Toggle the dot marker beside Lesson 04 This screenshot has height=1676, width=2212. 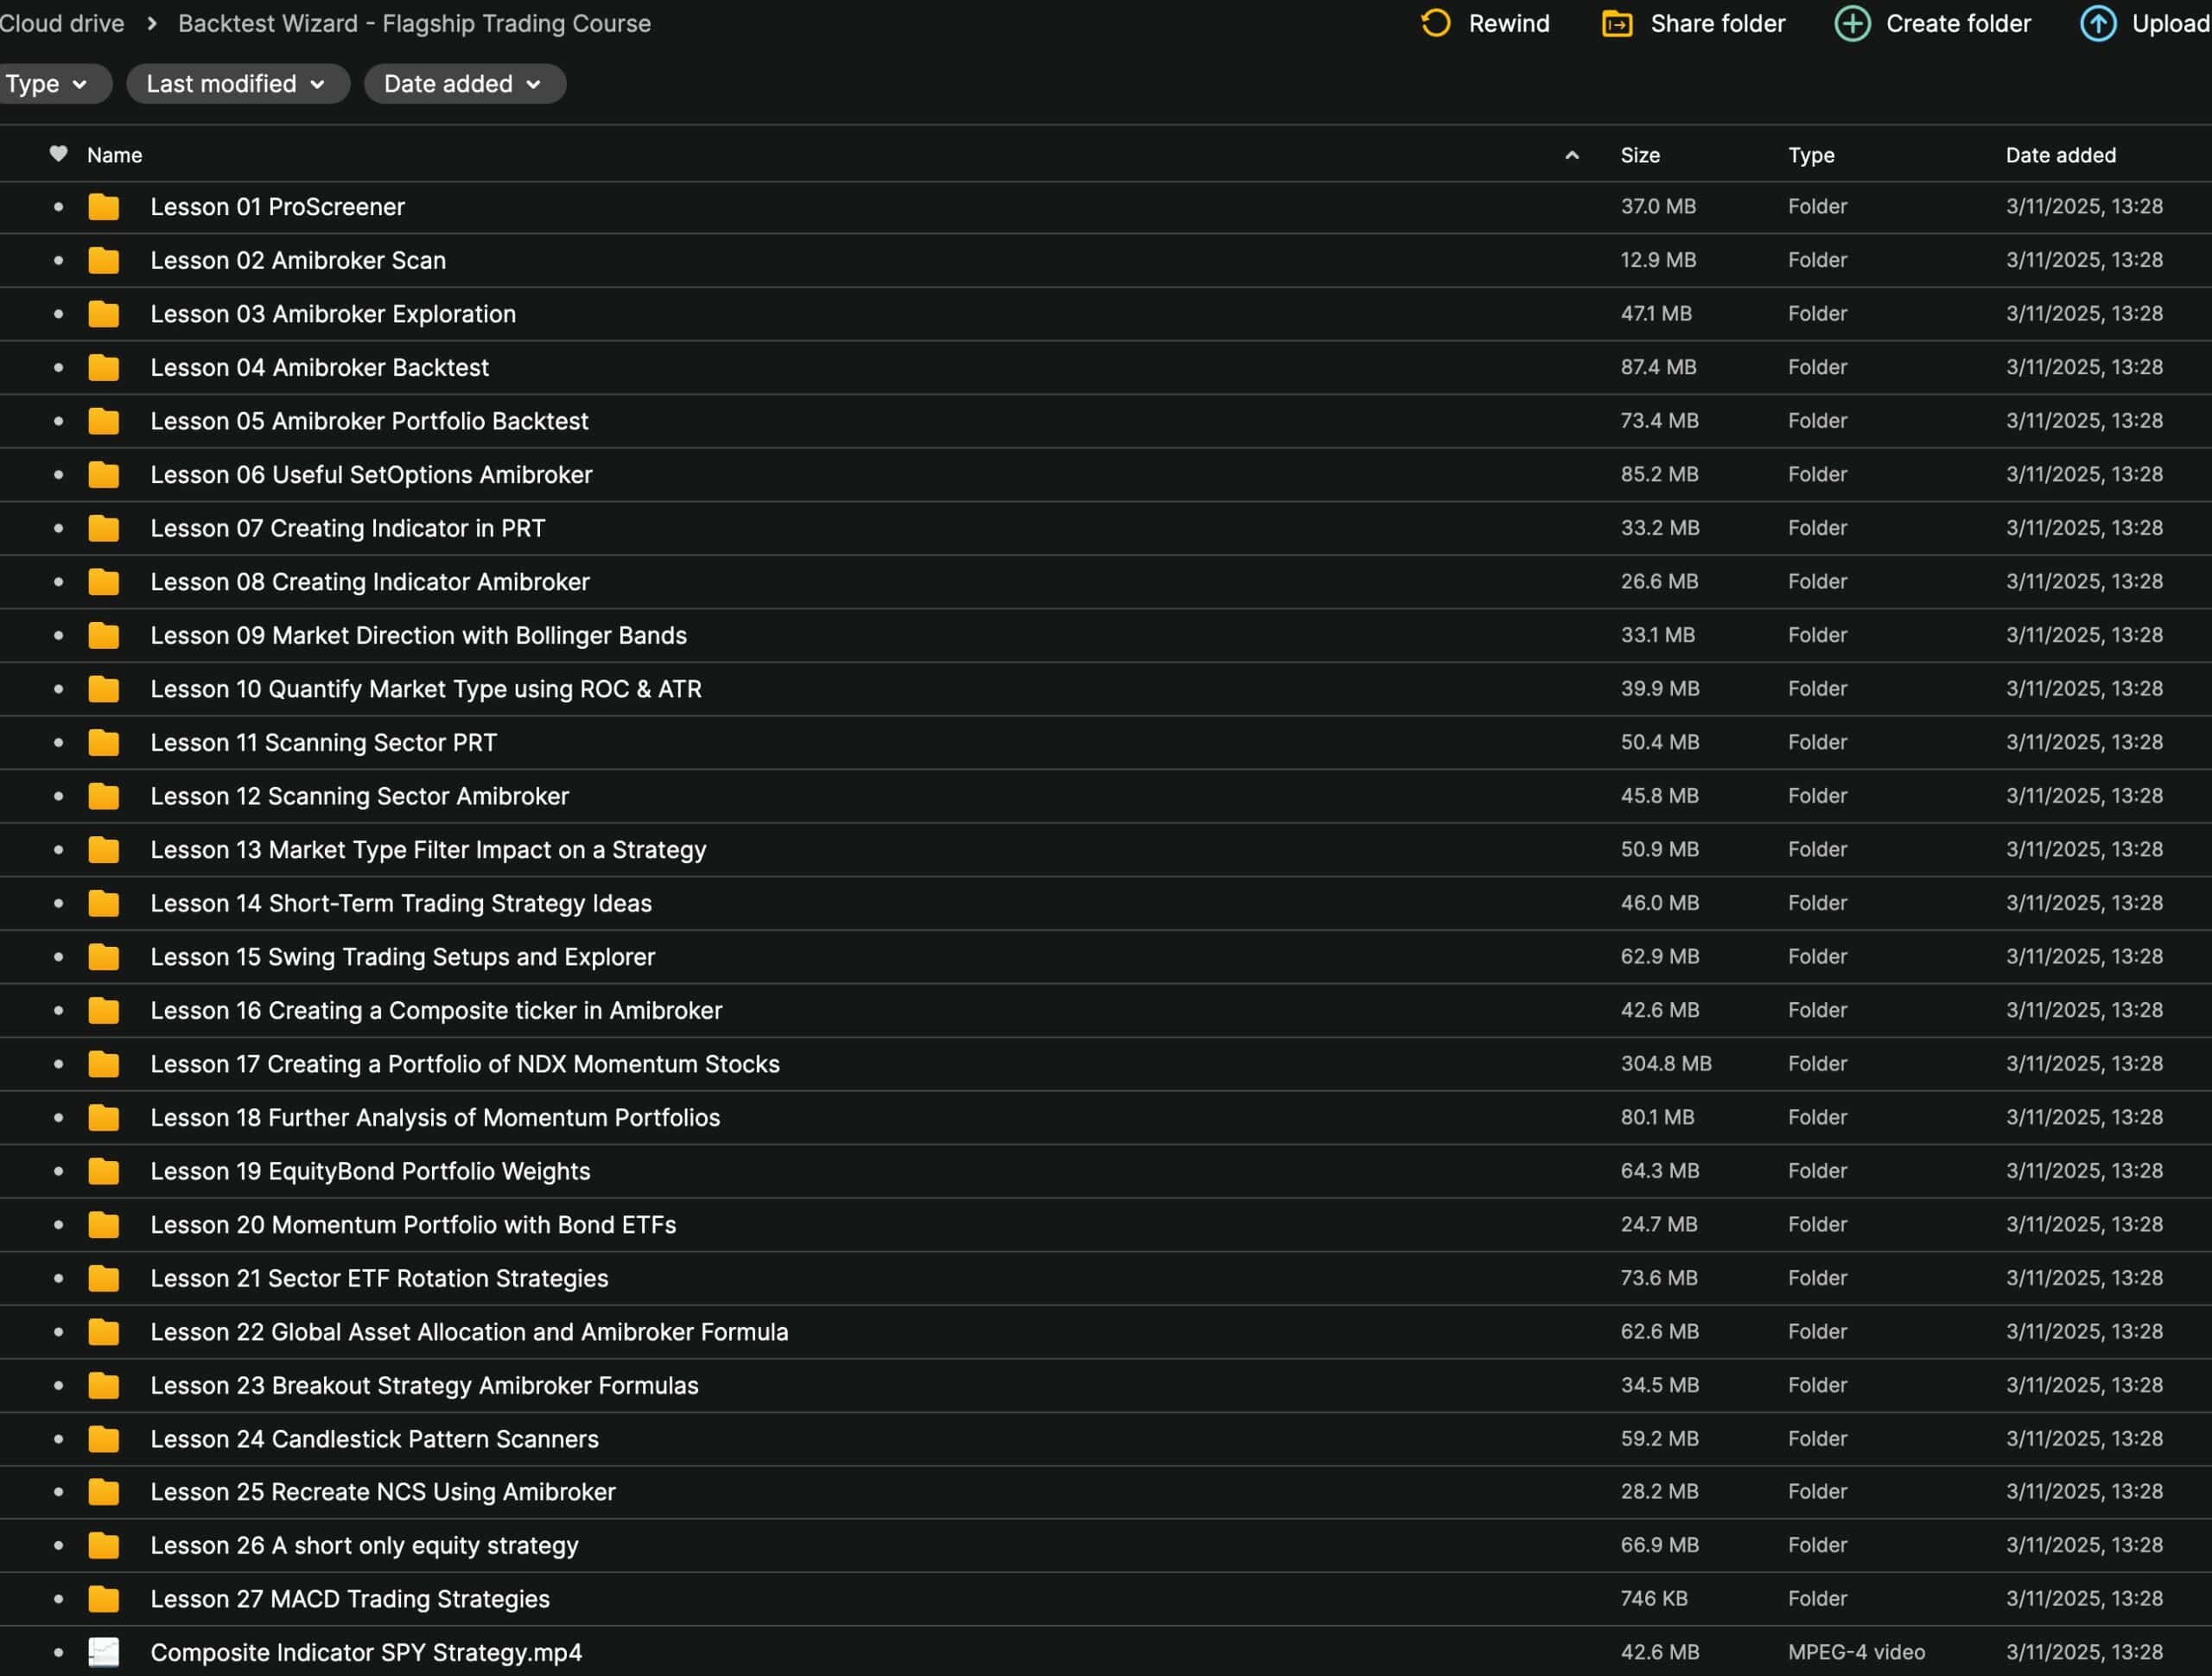[58, 367]
